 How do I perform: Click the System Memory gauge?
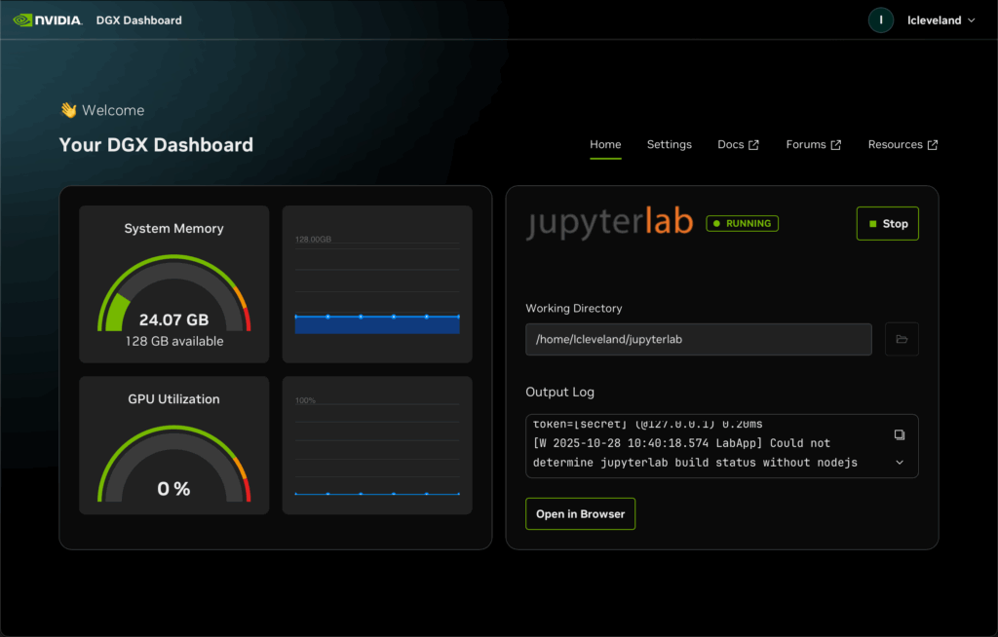[x=173, y=297]
